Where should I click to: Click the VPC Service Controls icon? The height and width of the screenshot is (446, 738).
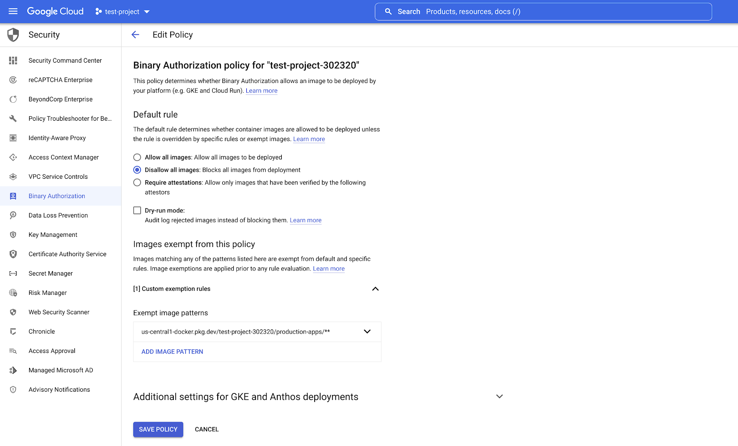(13, 176)
